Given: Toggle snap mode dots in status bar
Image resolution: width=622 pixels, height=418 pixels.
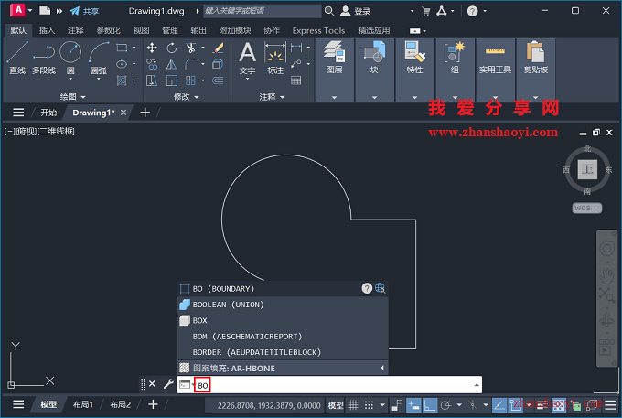Looking at the screenshot, I should (x=369, y=405).
